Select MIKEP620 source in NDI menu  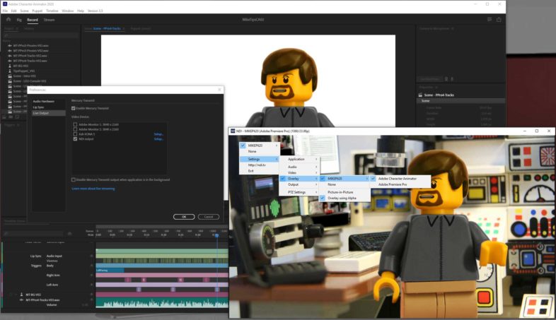coord(259,146)
